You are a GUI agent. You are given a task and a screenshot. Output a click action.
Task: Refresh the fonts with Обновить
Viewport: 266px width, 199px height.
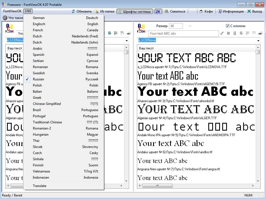pyautogui.click(x=82, y=11)
